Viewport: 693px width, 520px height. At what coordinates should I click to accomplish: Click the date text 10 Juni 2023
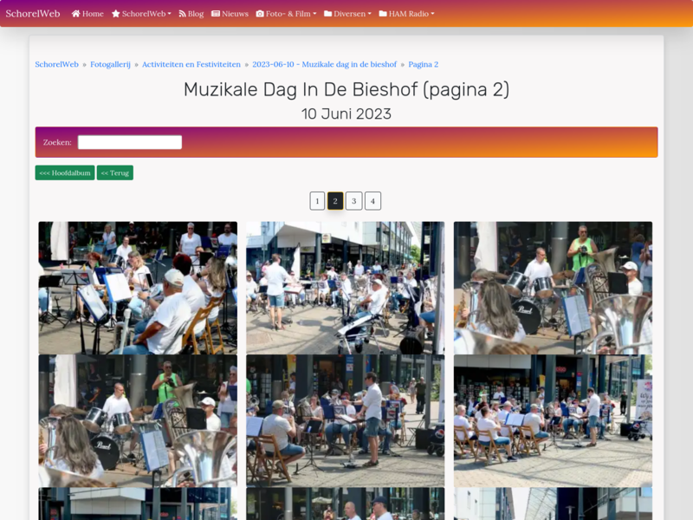pos(346,114)
